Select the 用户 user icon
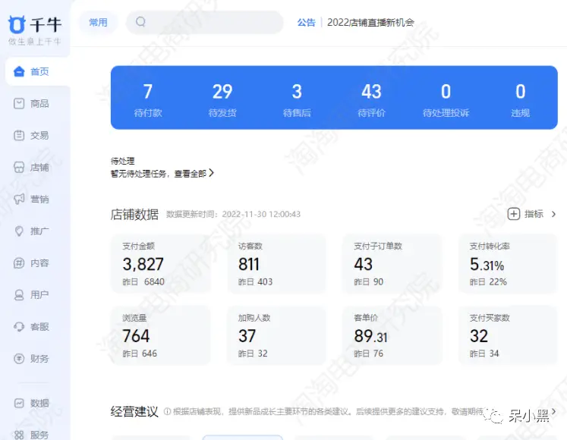The width and height of the screenshot is (567, 440). coord(19,294)
